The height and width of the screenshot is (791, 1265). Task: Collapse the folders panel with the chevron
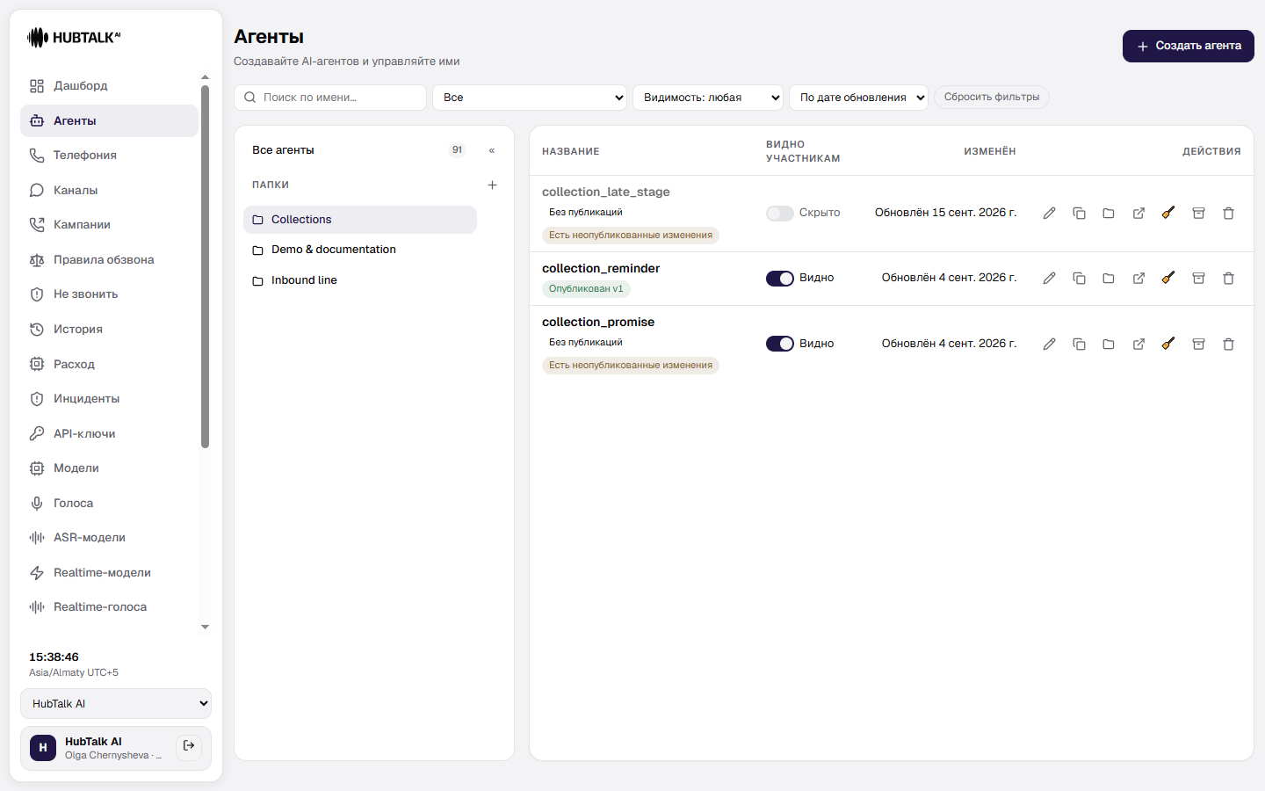tap(492, 150)
